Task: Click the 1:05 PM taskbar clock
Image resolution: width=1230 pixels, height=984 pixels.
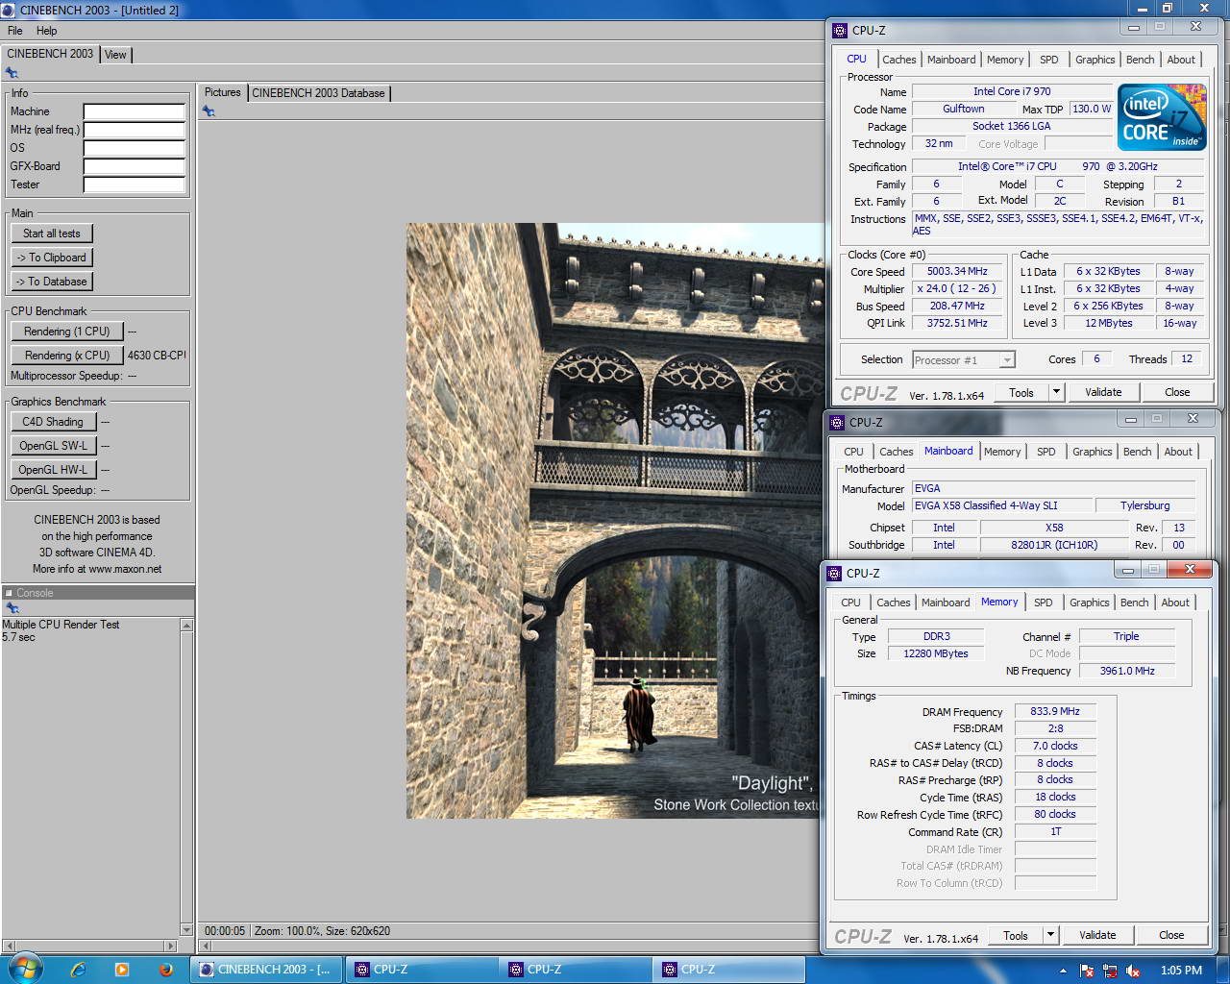Action: [x=1181, y=971]
